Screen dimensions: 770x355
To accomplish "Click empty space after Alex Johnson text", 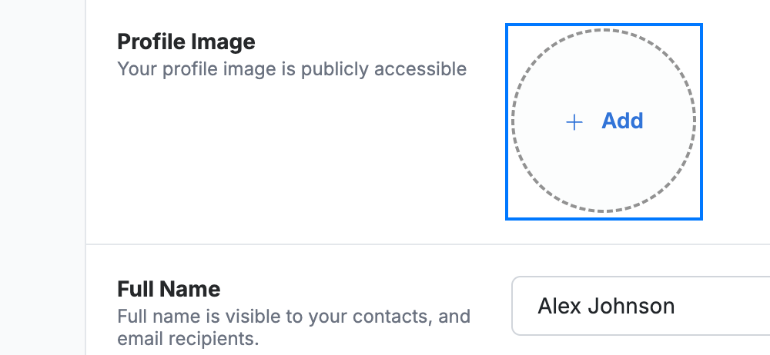I will [722, 306].
